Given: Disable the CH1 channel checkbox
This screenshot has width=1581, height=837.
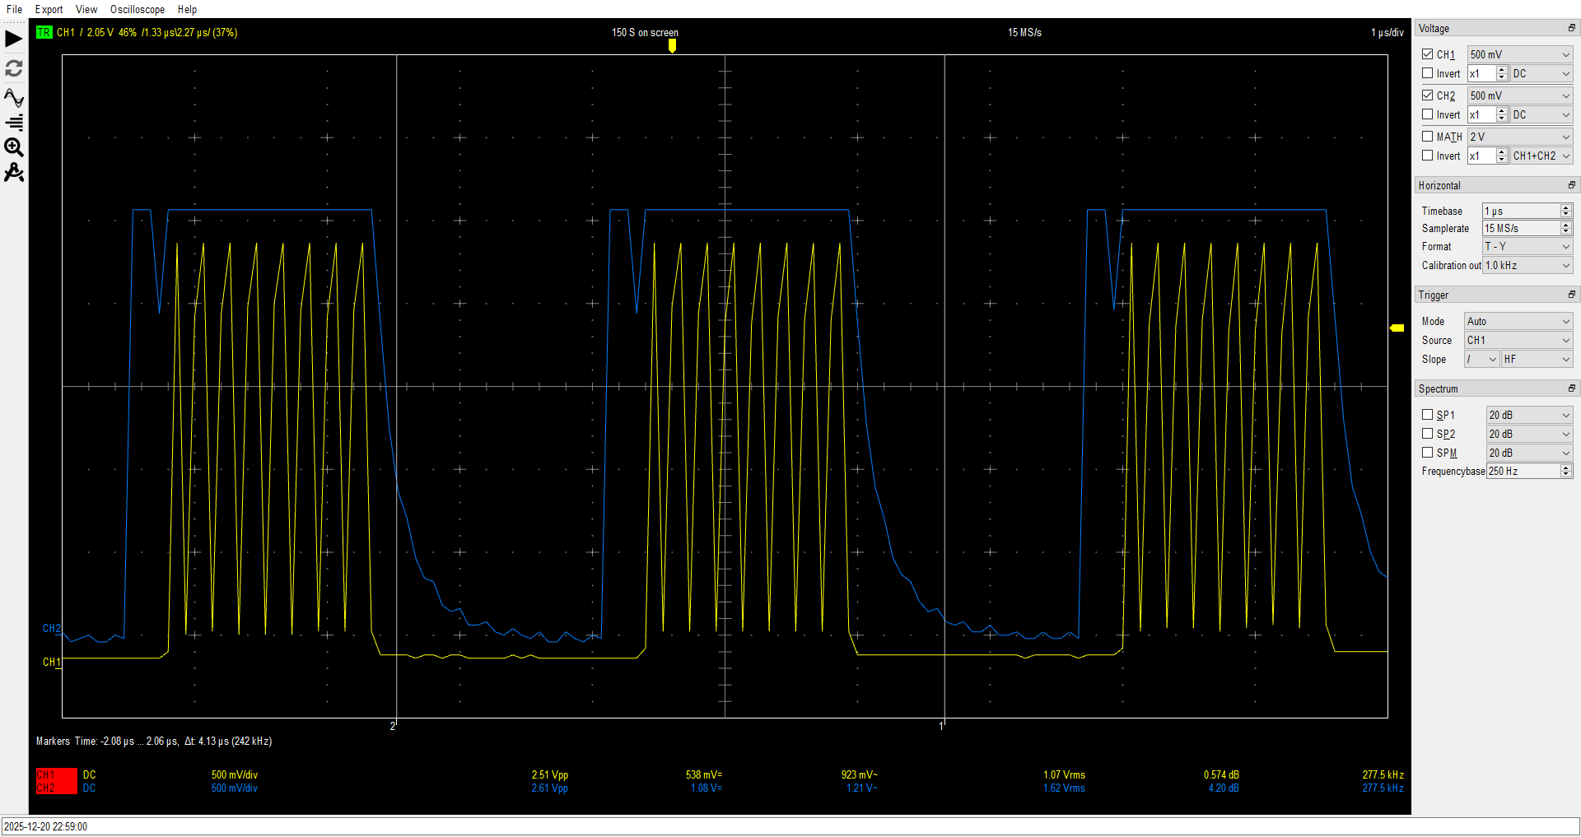Looking at the screenshot, I should pos(1428,54).
